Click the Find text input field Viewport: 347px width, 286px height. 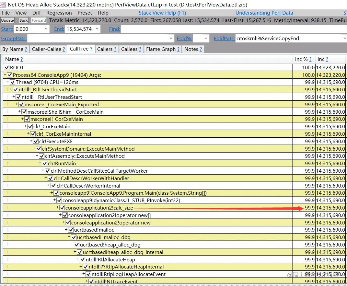point(234,29)
